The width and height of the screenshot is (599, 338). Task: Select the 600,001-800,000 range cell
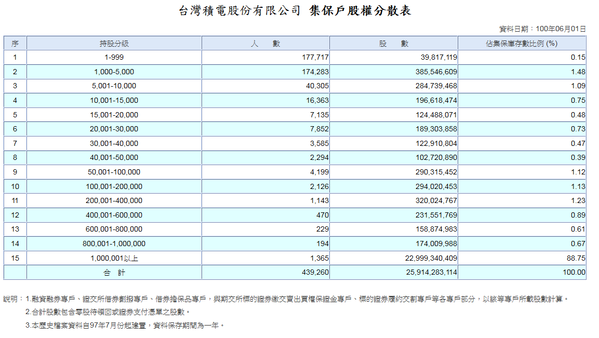click(114, 229)
